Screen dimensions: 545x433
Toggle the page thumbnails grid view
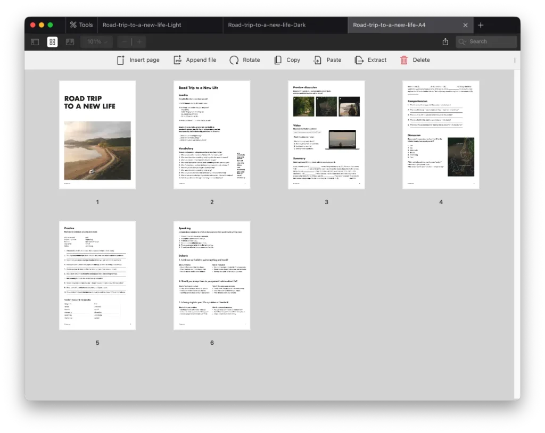(52, 41)
